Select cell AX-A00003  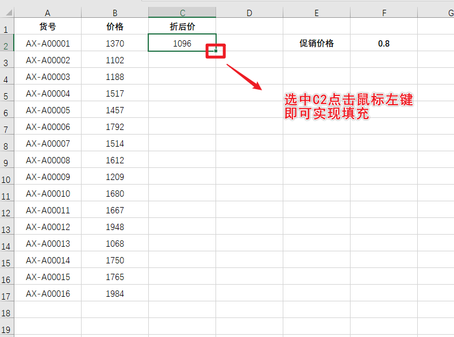pos(48,76)
